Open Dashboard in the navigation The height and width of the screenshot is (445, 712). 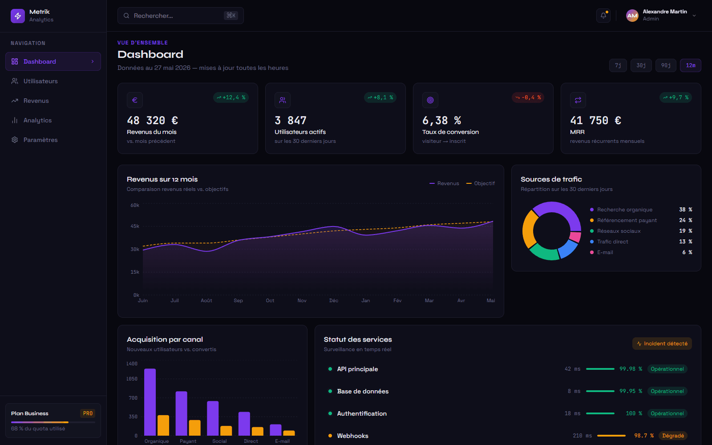coord(53,61)
